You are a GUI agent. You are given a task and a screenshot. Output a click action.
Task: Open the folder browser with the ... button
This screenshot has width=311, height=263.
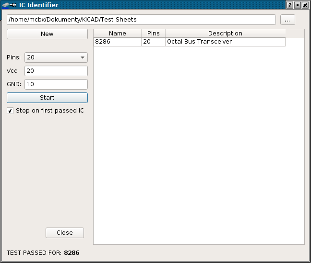coord(287,20)
